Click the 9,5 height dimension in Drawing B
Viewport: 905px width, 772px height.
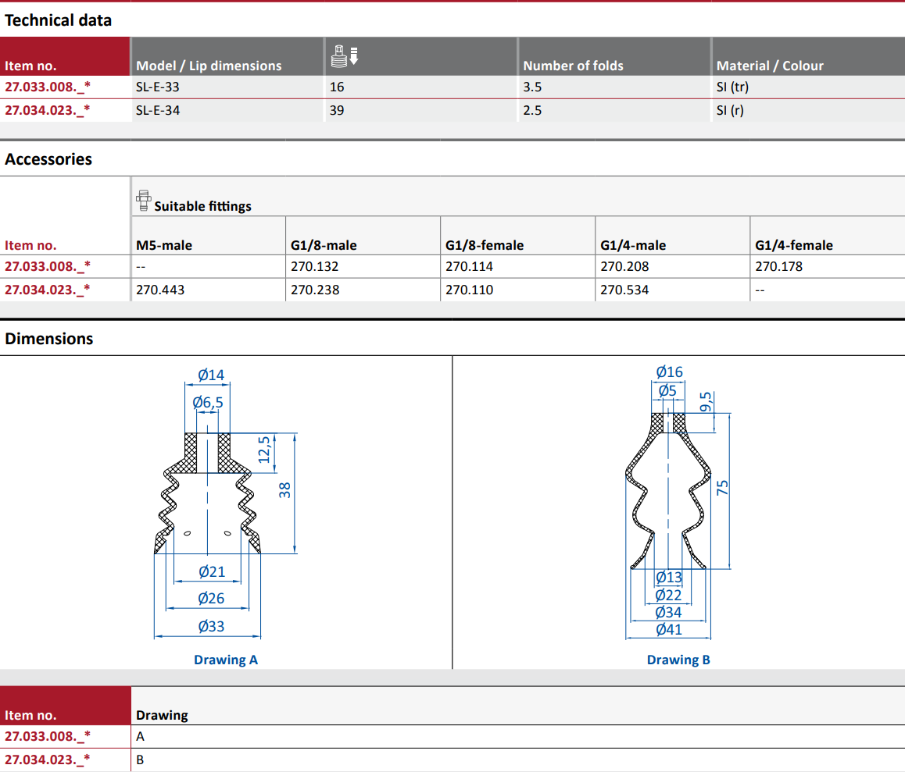706,402
